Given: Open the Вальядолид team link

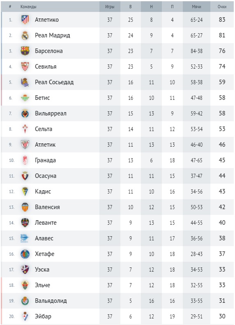Looking at the screenshot, I should [x=51, y=301].
